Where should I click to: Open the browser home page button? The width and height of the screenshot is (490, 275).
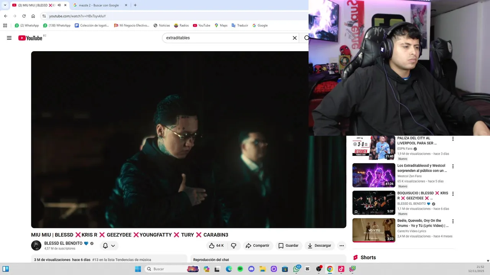tap(33, 16)
